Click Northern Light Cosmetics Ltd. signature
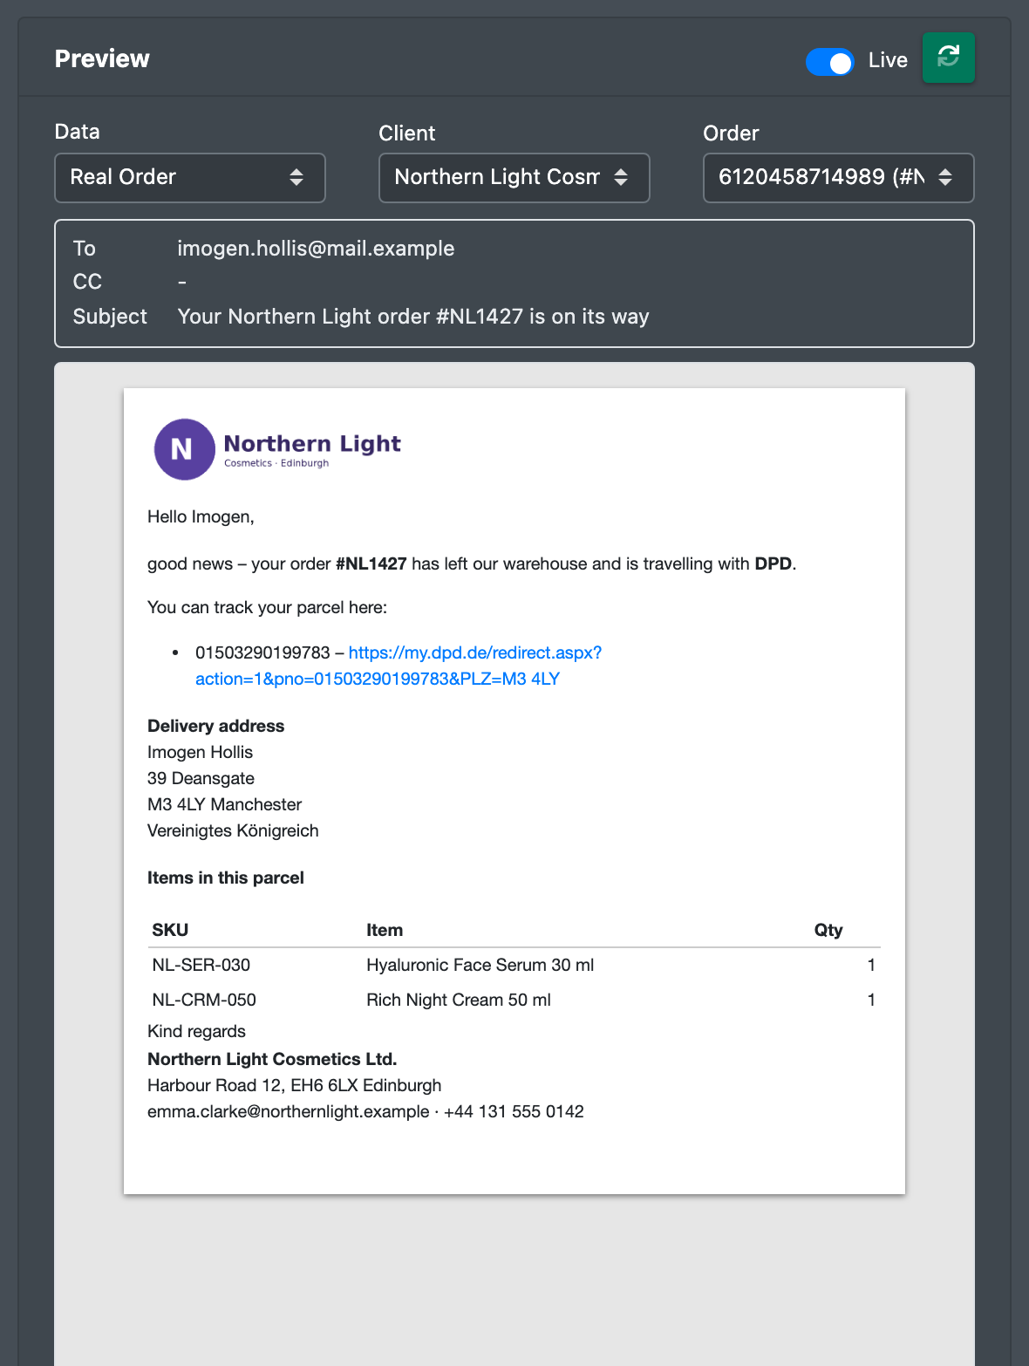The image size is (1029, 1366). pos(272,1059)
